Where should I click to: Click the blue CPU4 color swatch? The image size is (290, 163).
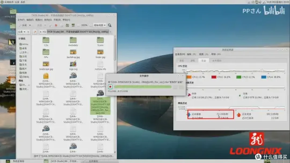pyautogui.click(x=264, y=77)
